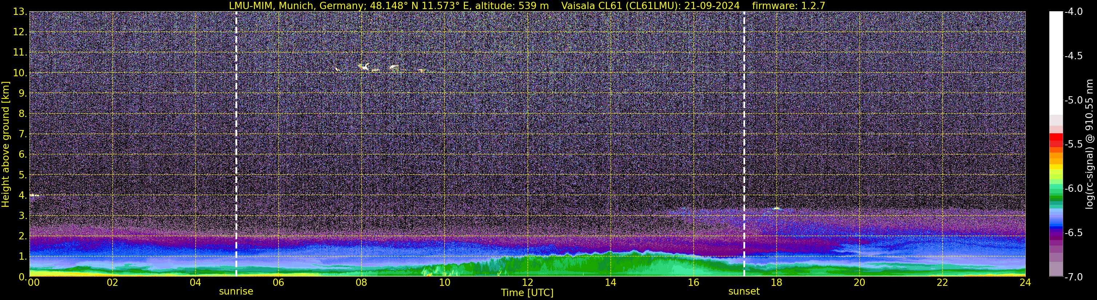
Task: Click the '11.' height axis tick label
Action: 20,53
